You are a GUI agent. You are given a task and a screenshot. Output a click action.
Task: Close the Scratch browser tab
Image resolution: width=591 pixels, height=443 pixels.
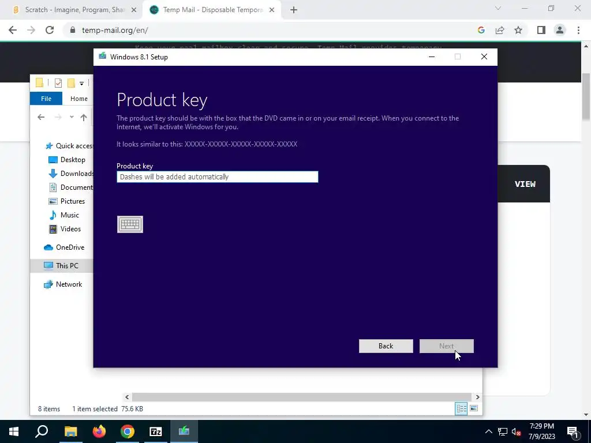(134, 10)
